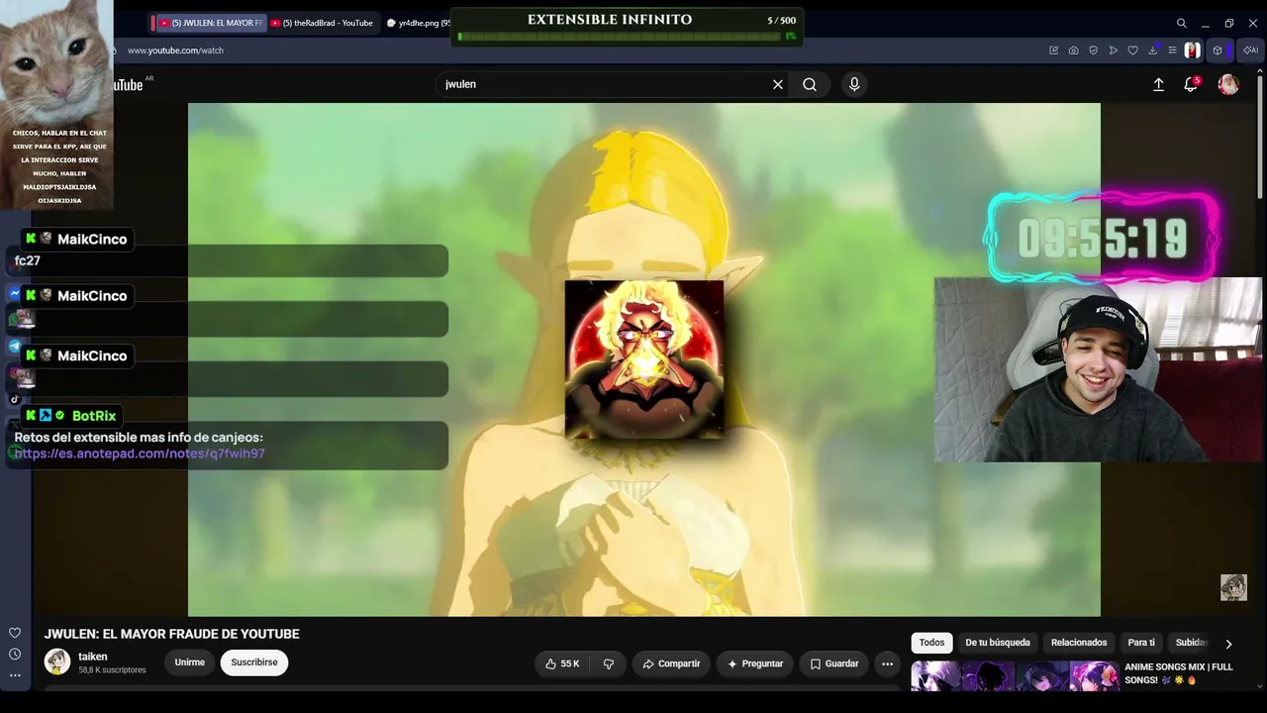Open the YouTube account avatar menu

[x=1228, y=85]
